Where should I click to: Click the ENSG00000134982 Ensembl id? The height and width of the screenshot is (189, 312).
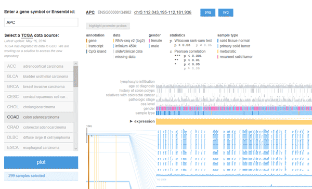click(x=114, y=12)
